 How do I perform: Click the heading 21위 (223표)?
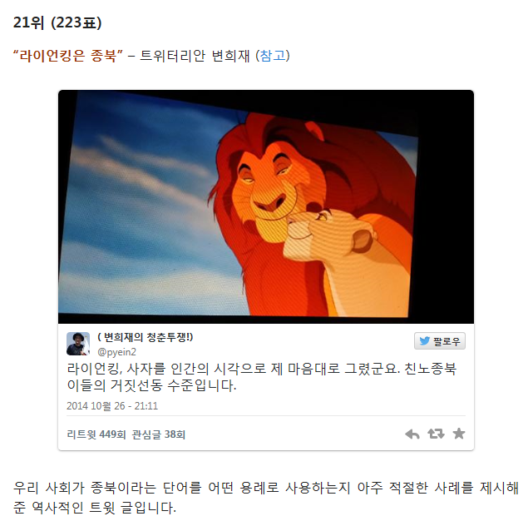click(57, 23)
